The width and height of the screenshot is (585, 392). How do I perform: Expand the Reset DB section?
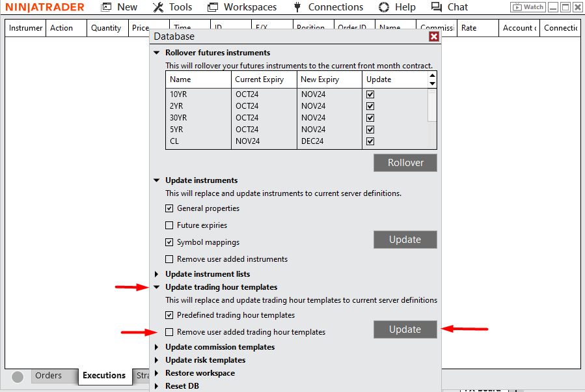156,386
